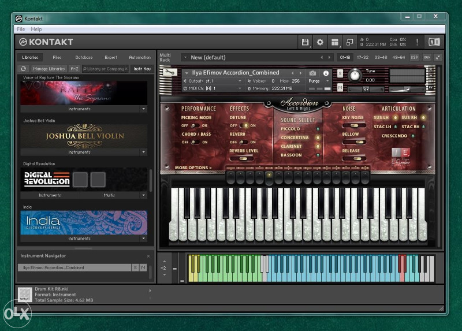Screen dimensions: 462x331
Task: Toggle SUS RH articulation
Action: click(423, 118)
